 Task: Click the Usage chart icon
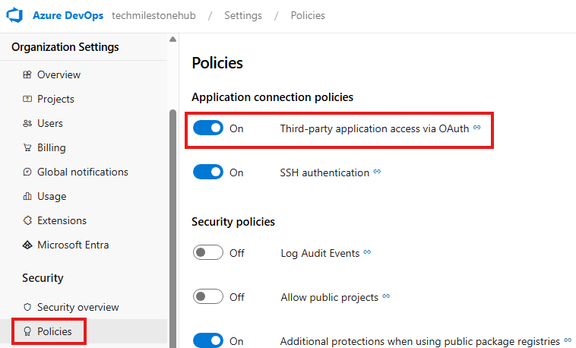[x=27, y=196]
